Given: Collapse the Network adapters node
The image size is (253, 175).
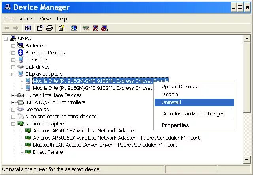Looking at the screenshot, I should point(13,124).
